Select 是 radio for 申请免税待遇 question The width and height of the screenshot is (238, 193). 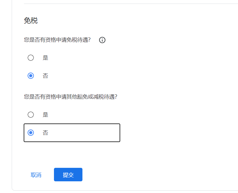31,58
